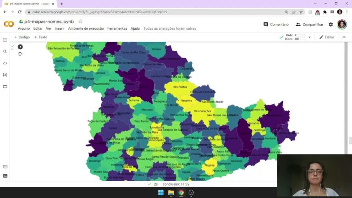
Task: Reload the page
Action: [x=20, y=12]
